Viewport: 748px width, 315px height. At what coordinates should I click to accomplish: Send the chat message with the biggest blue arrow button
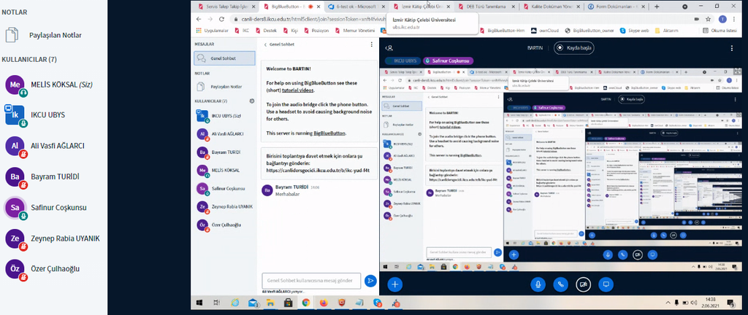tap(370, 281)
